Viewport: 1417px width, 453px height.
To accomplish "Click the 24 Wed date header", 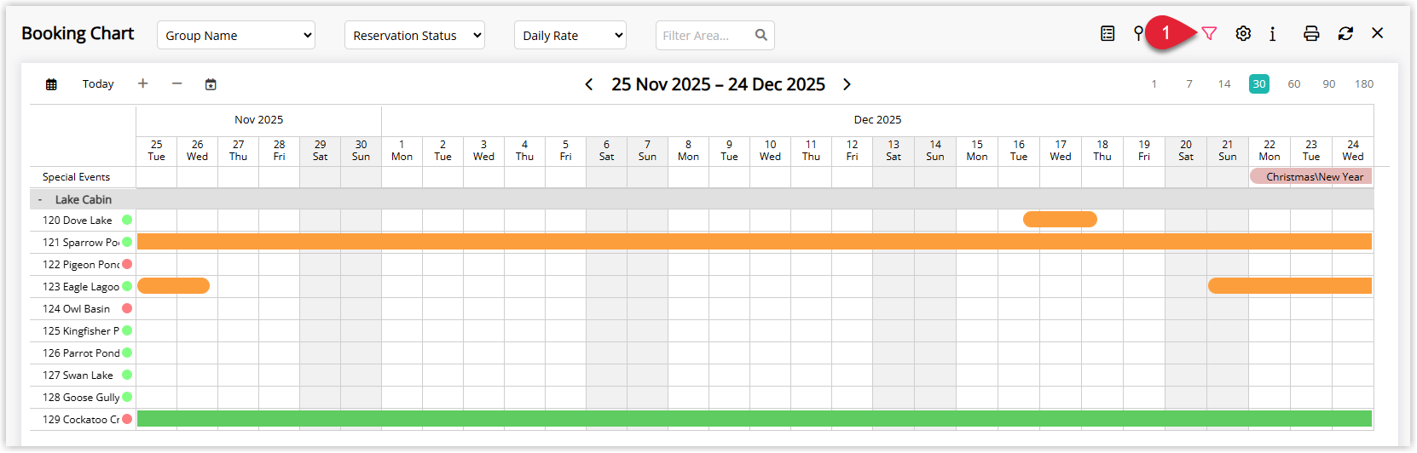I will click(1353, 151).
